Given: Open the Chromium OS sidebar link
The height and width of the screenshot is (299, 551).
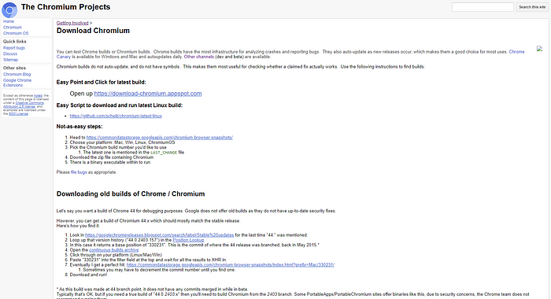Looking at the screenshot, I should [16, 33].
